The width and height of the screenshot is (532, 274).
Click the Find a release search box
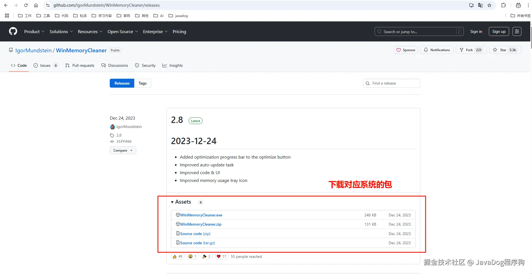tap(392, 83)
